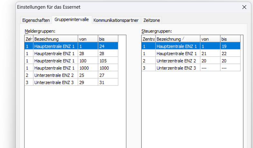Image resolution: width=253 pixels, height=148 pixels.
Task: Click the 'bis' header in Steuergruppen
Action: [230, 39]
